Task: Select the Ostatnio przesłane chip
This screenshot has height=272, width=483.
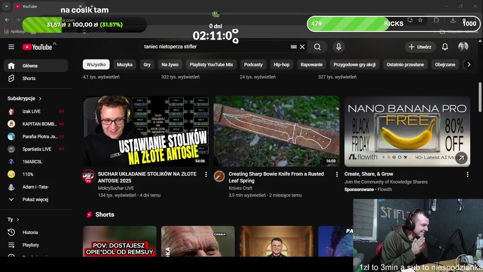Action: pos(405,65)
